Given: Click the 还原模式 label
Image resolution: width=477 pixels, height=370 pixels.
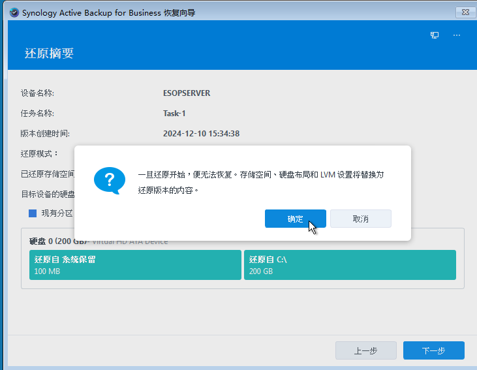Looking at the screenshot, I should (38, 153).
